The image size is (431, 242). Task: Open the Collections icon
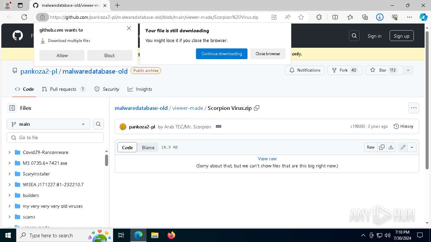coord(365,17)
